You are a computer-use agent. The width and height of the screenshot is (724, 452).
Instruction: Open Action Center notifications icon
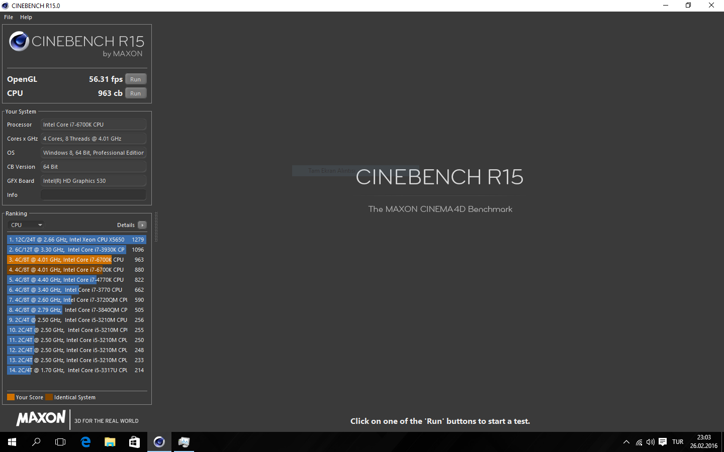[663, 442]
